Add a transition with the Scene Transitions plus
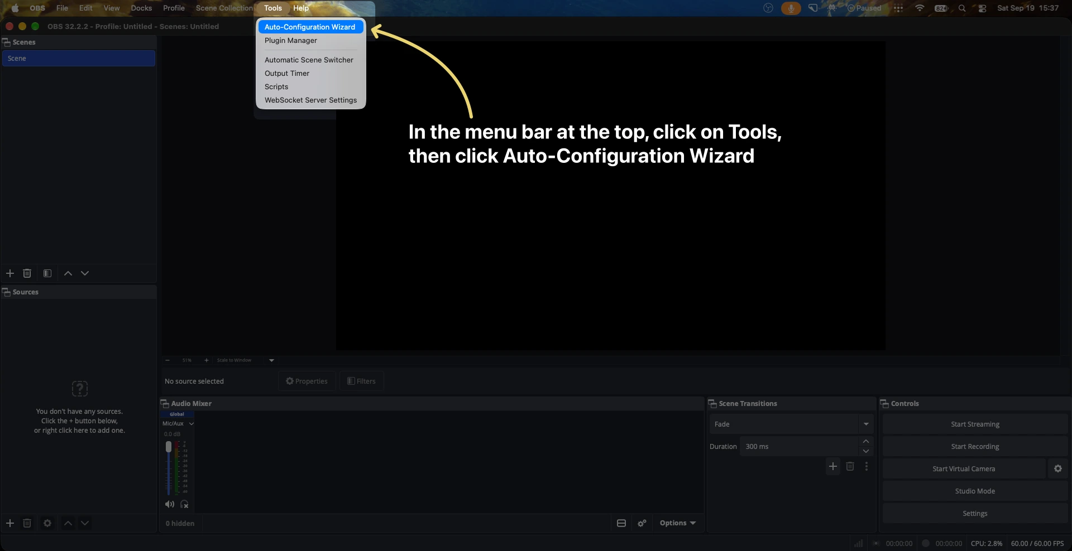Viewport: 1072px width, 551px height. [x=833, y=466]
